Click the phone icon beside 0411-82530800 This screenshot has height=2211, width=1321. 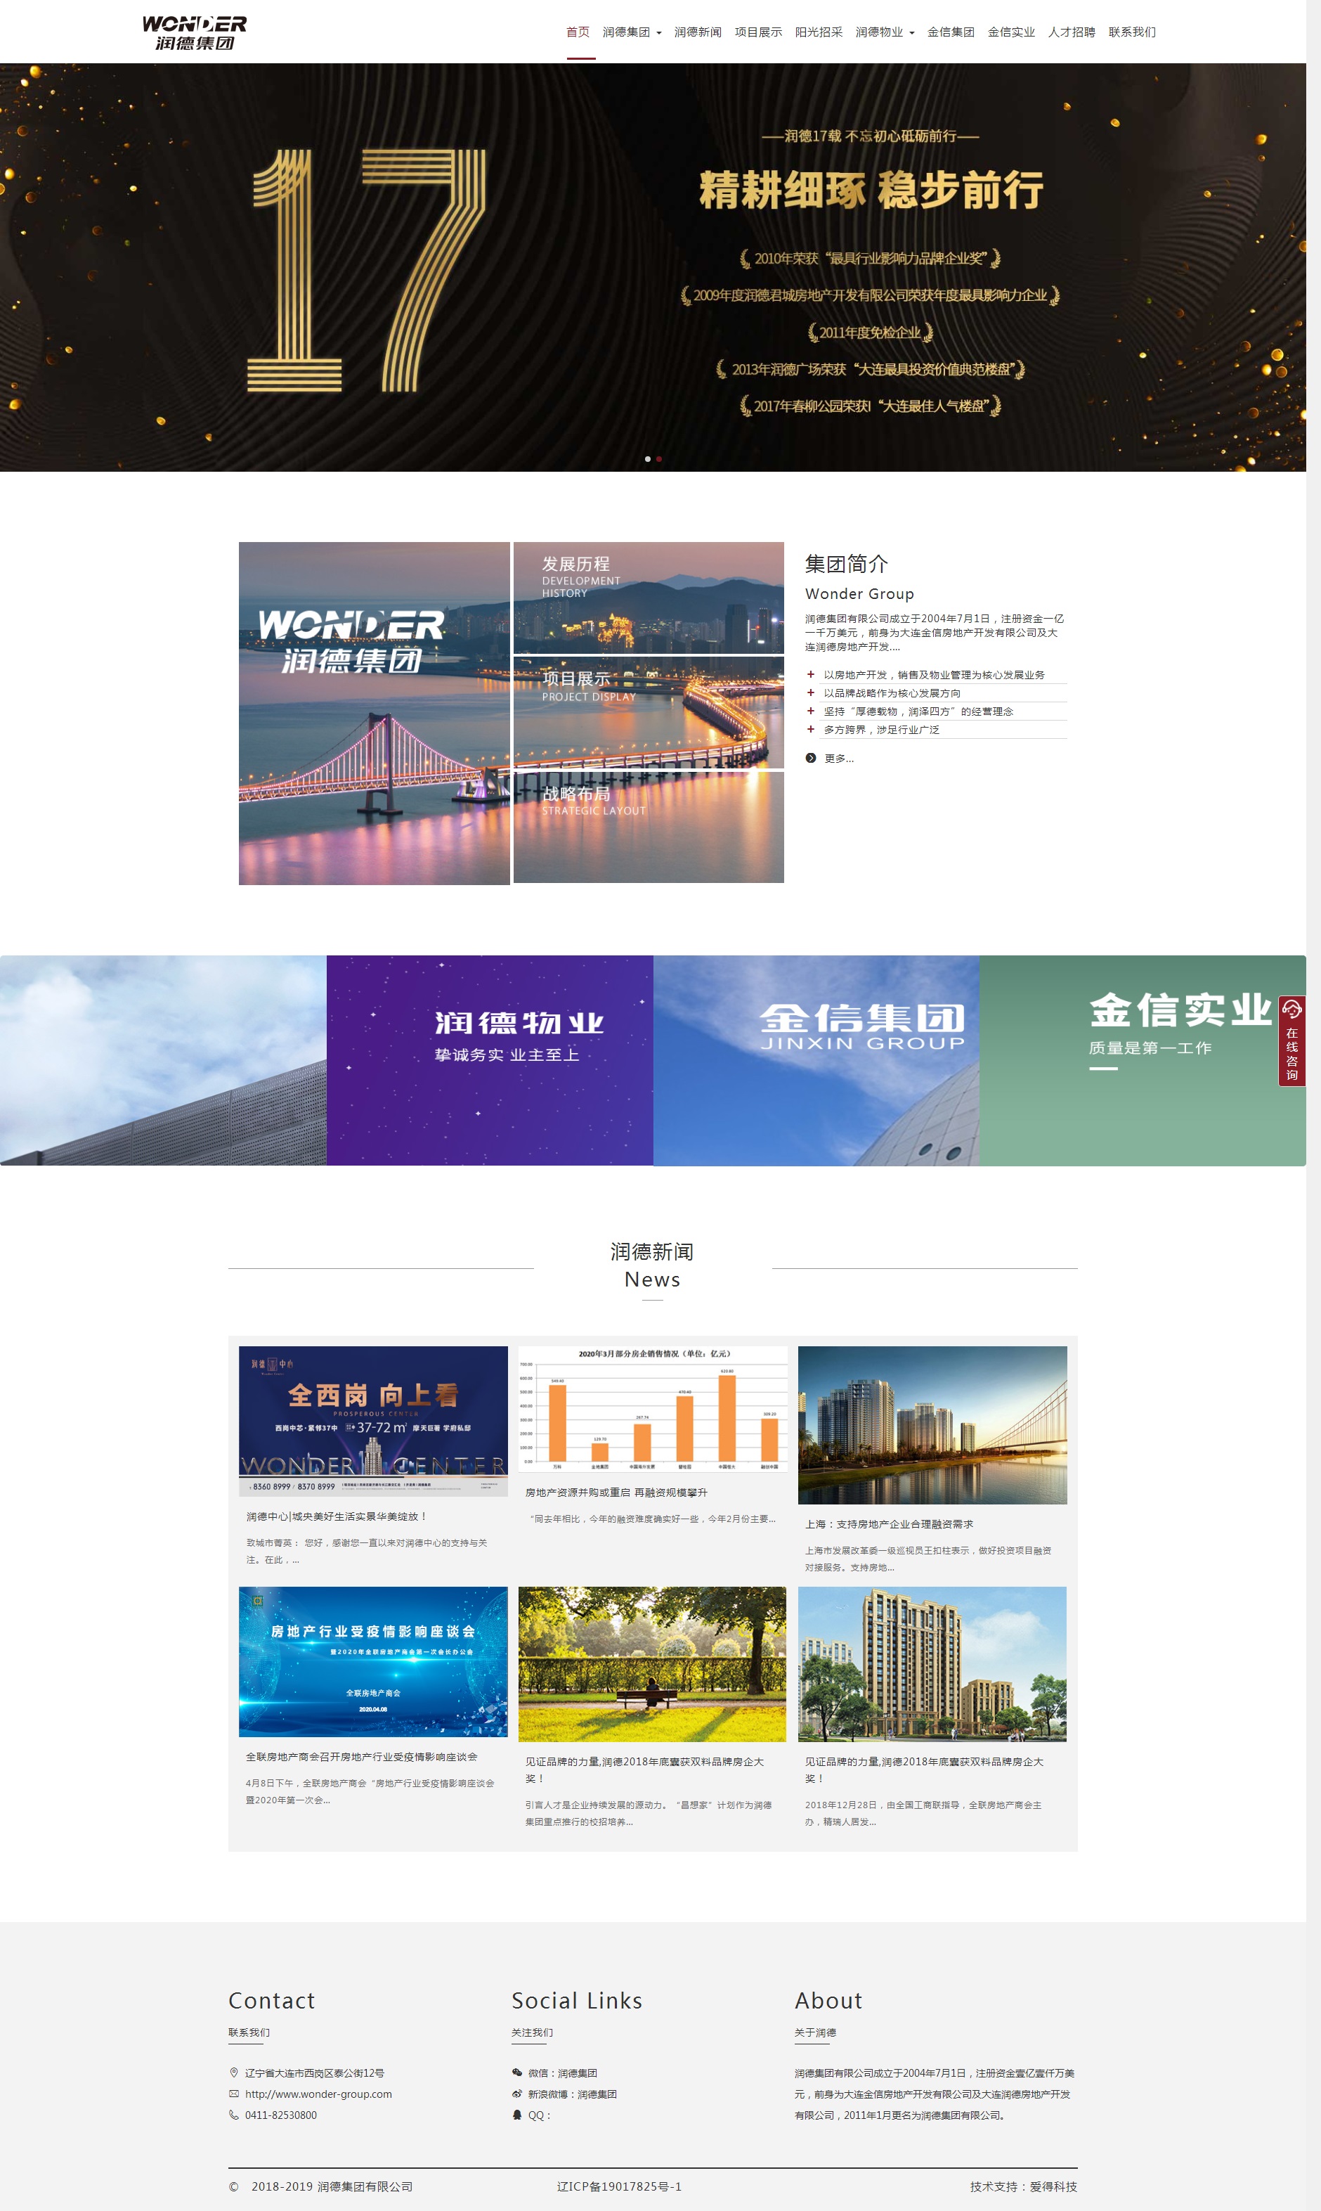[234, 2115]
